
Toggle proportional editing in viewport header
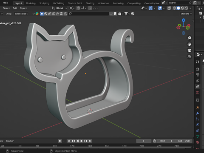tap(90, 8)
